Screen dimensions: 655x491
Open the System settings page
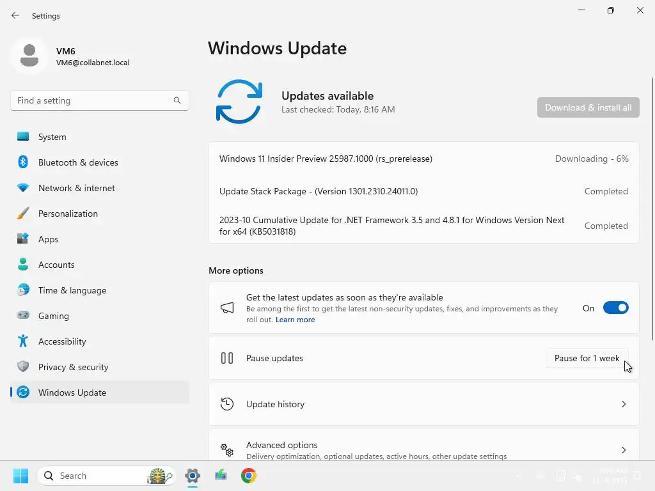point(100,137)
